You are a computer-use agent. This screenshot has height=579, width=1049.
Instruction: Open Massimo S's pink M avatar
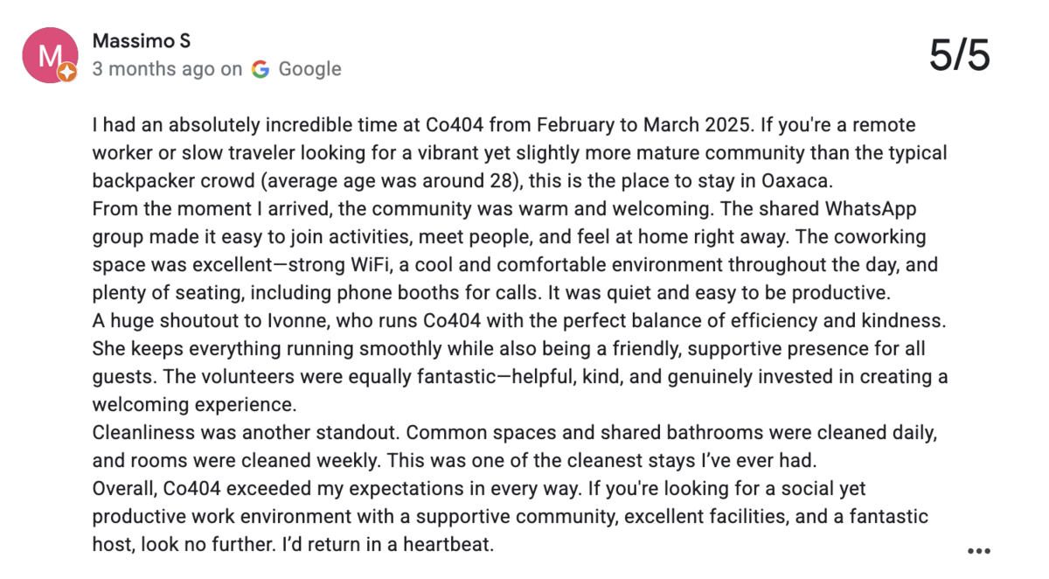coord(50,56)
